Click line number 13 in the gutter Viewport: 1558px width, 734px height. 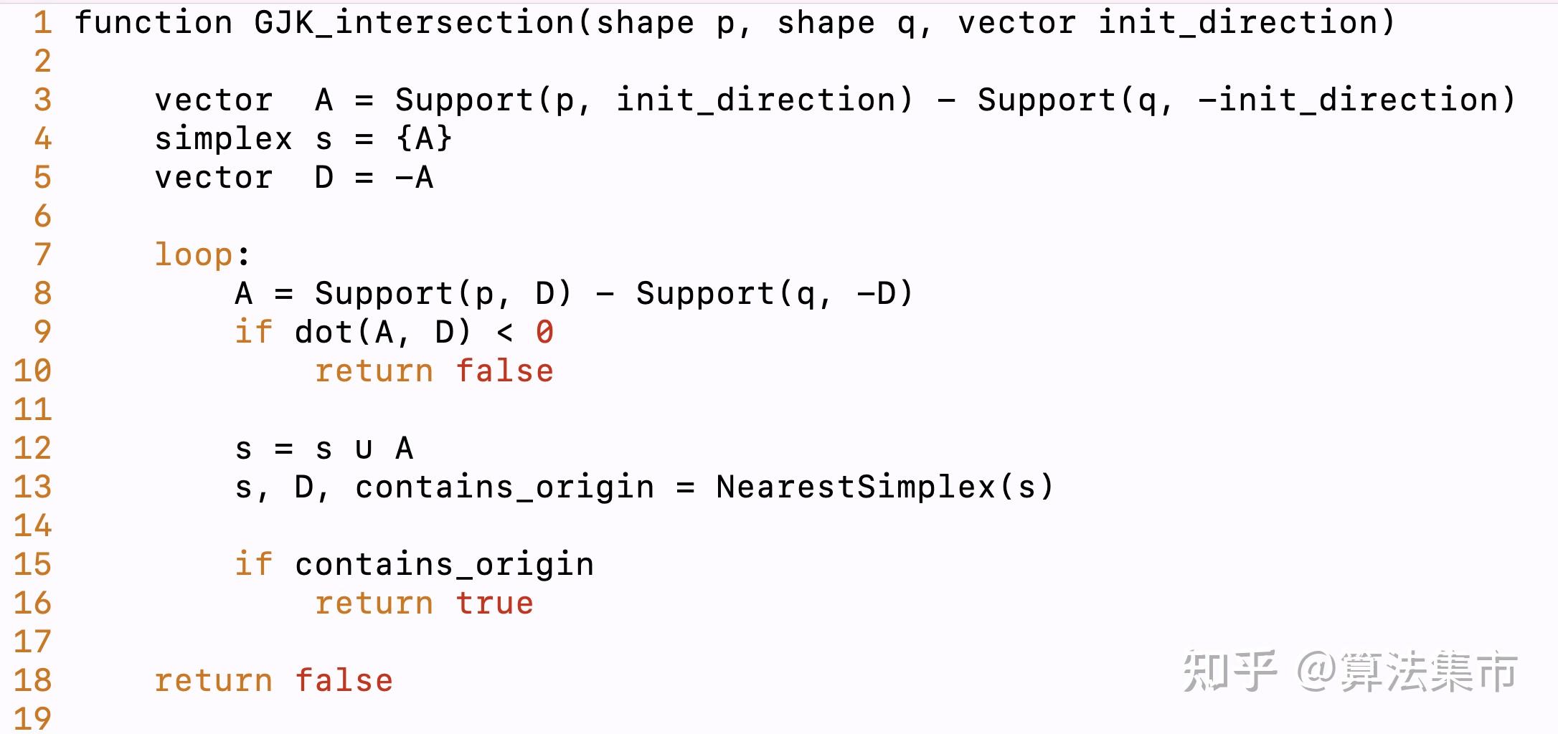click(33, 487)
